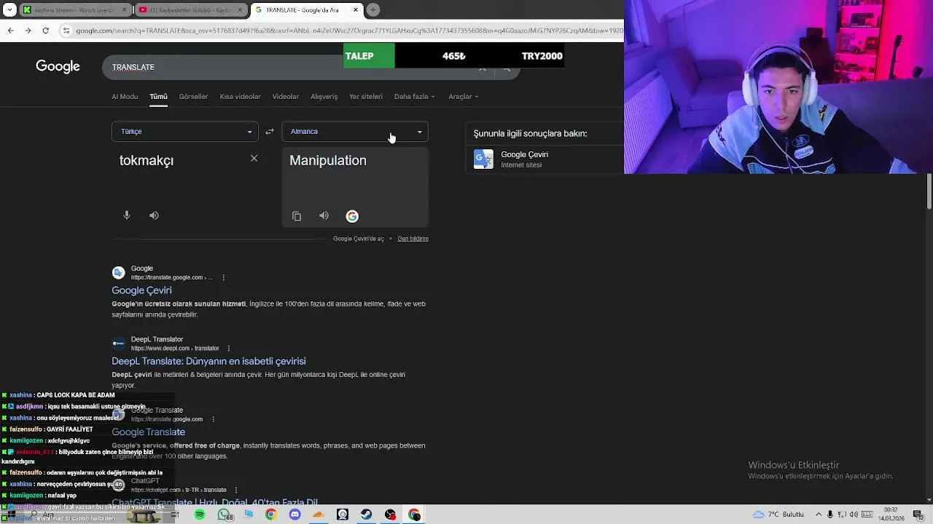Open the weather widget 7°C Bulutlu
This screenshot has height=524, width=933.
click(x=778, y=515)
